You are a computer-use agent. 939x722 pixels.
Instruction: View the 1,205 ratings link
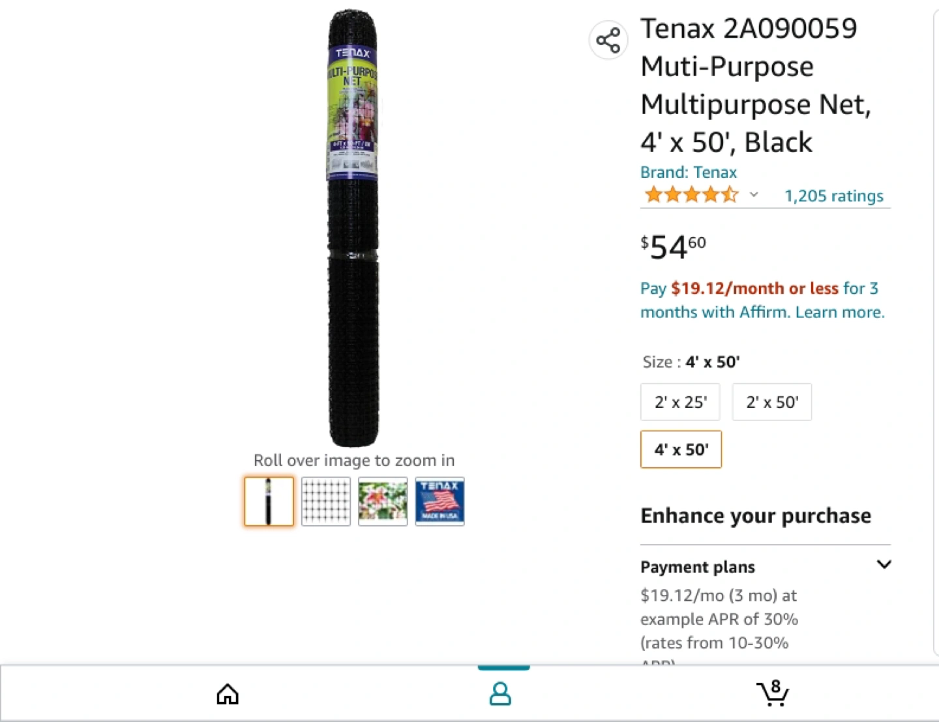click(x=834, y=195)
